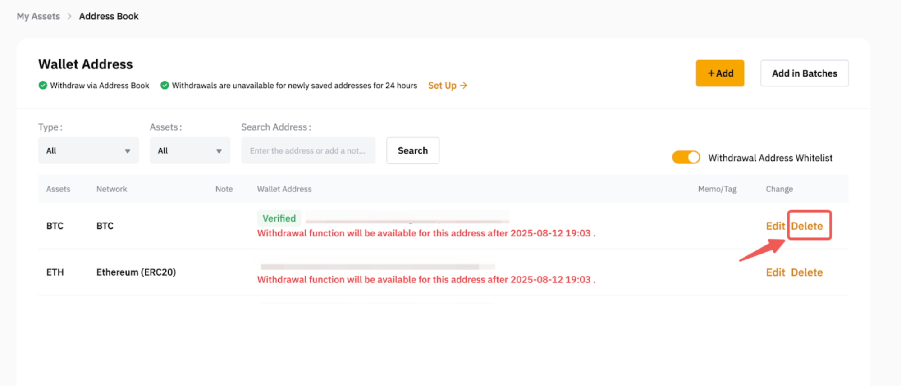
Task: Go to My Assets breadcrumb
Action: pos(38,16)
